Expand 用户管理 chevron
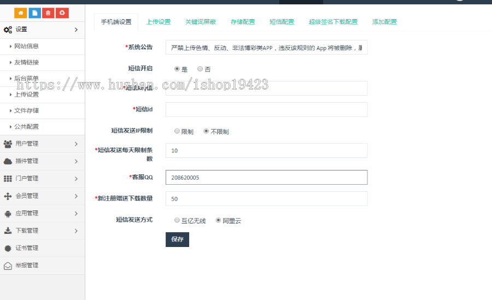492x300 pixels. click(76, 144)
